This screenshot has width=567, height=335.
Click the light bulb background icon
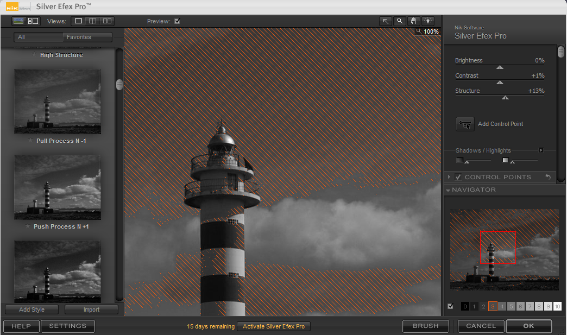pos(429,21)
